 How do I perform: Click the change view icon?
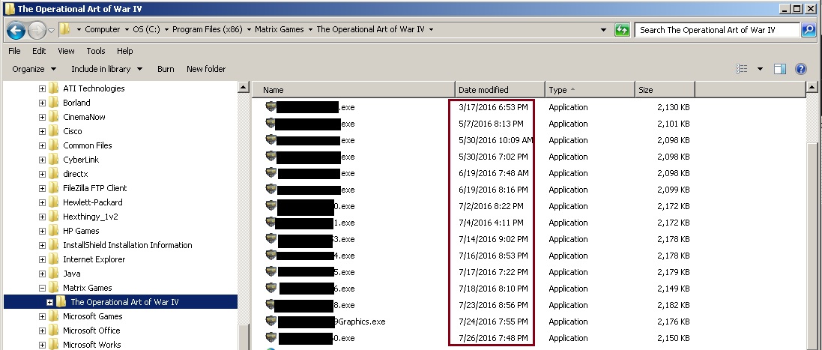click(741, 69)
